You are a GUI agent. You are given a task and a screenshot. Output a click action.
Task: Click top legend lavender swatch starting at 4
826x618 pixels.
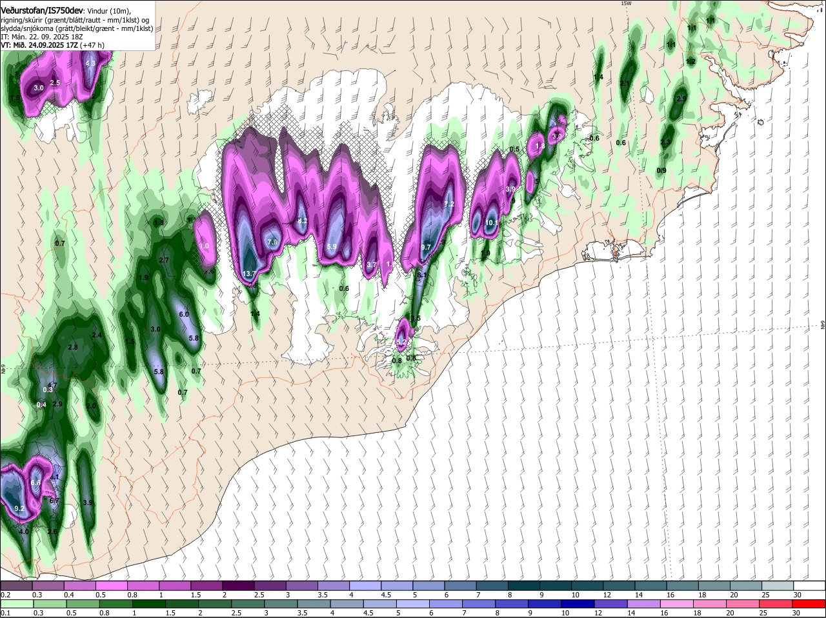pyautogui.click(x=365, y=586)
